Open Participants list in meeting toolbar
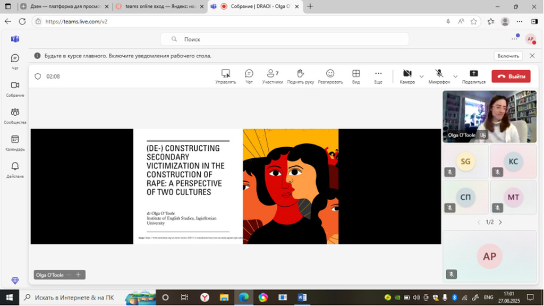 (x=273, y=76)
